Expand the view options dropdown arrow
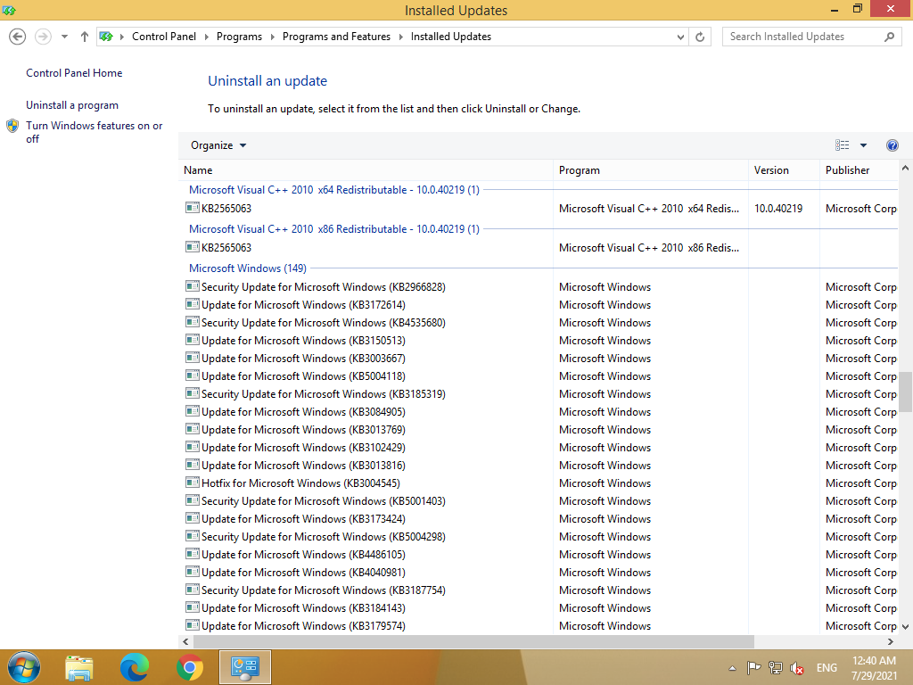The width and height of the screenshot is (913, 685). 863,145
